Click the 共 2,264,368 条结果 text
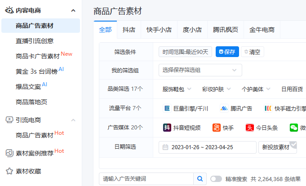This screenshot has height=186, width=306. pyautogui.click(x=275, y=179)
